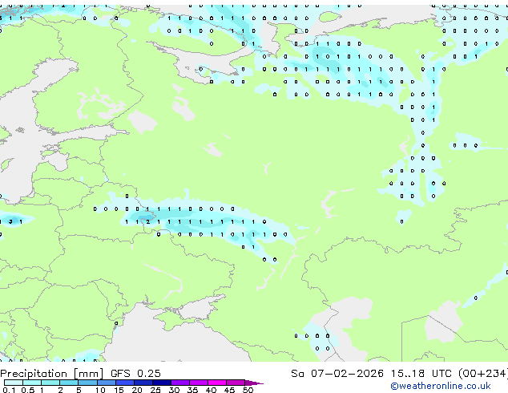The image size is (508, 393).
Task: Click the '15..18 UTC' time range
Action: pyautogui.click(x=421, y=374)
